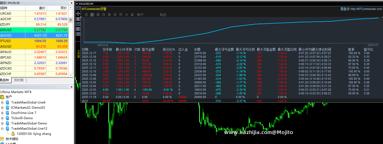Click the 2025.11.19 deposit row date
The height and width of the screenshot is (144, 383).
[89, 97]
